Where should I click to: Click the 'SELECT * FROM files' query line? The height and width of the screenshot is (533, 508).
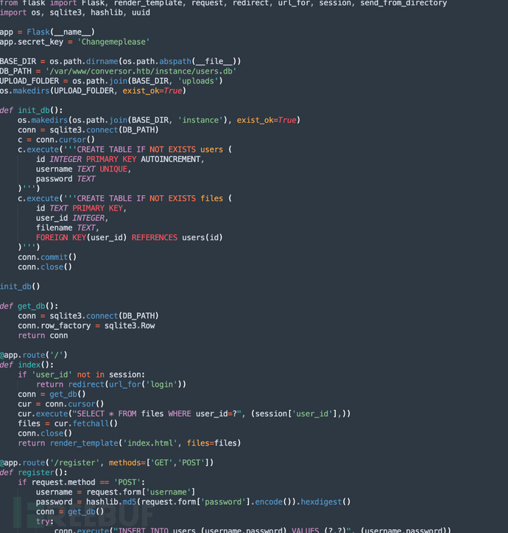pos(184,414)
